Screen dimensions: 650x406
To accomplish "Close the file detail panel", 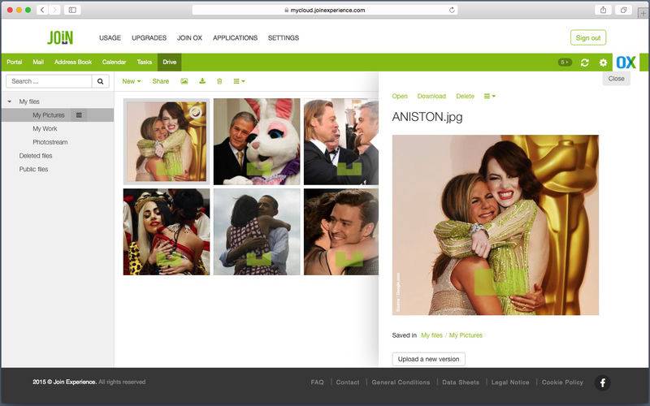I will [616, 79].
